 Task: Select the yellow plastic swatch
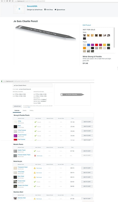(x=104, y=45)
